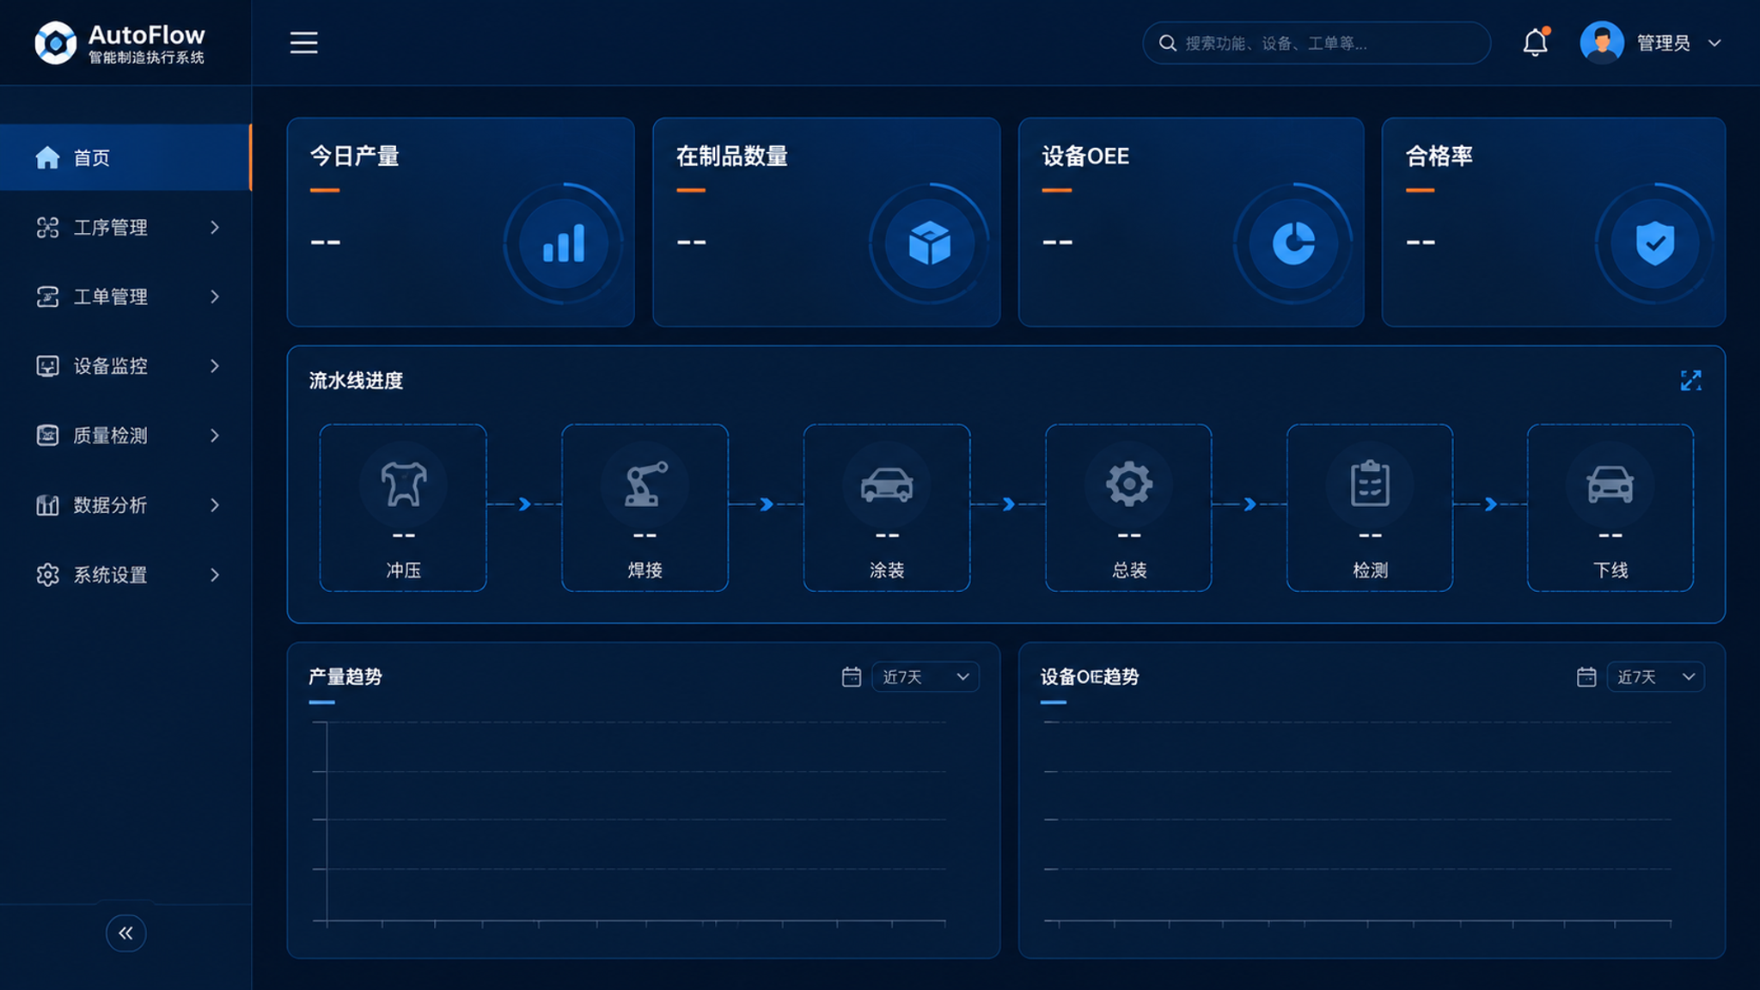The width and height of the screenshot is (1760, 990).
Task: Click the 设备OEE card title
Action: pos(1085,156)
